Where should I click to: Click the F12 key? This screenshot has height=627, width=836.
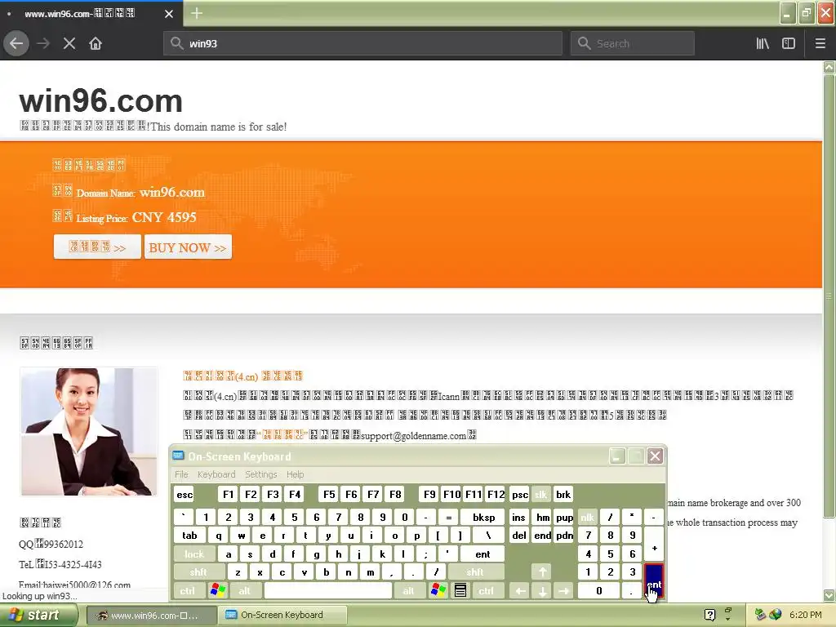click(x=496, y=495)
